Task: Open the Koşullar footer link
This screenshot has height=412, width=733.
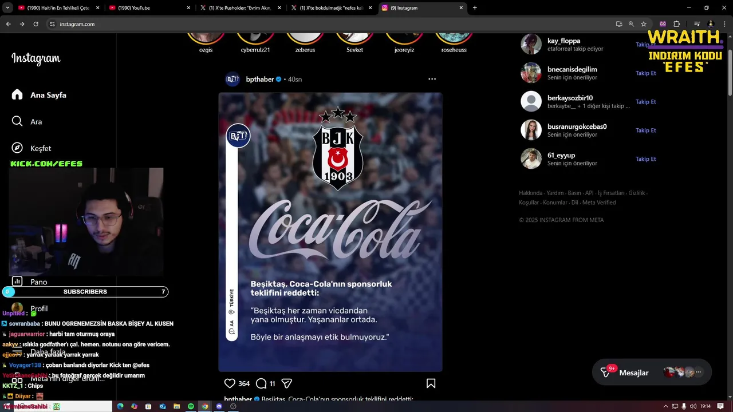Action: tap(529, 203)
